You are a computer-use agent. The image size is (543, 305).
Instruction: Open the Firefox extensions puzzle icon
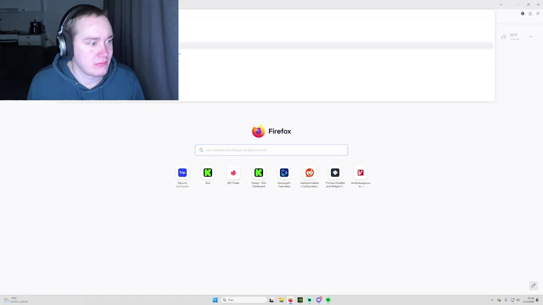(530, 14)
